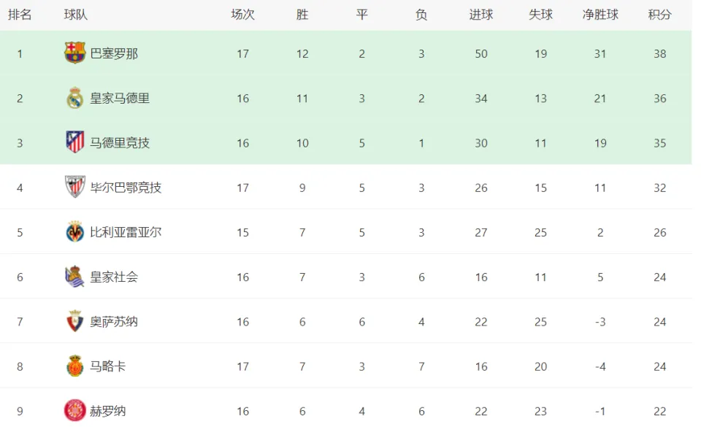The height and width of the screenshot is (427, 701).
Task: Click the Girona red round crest
Action: point(74,410)
